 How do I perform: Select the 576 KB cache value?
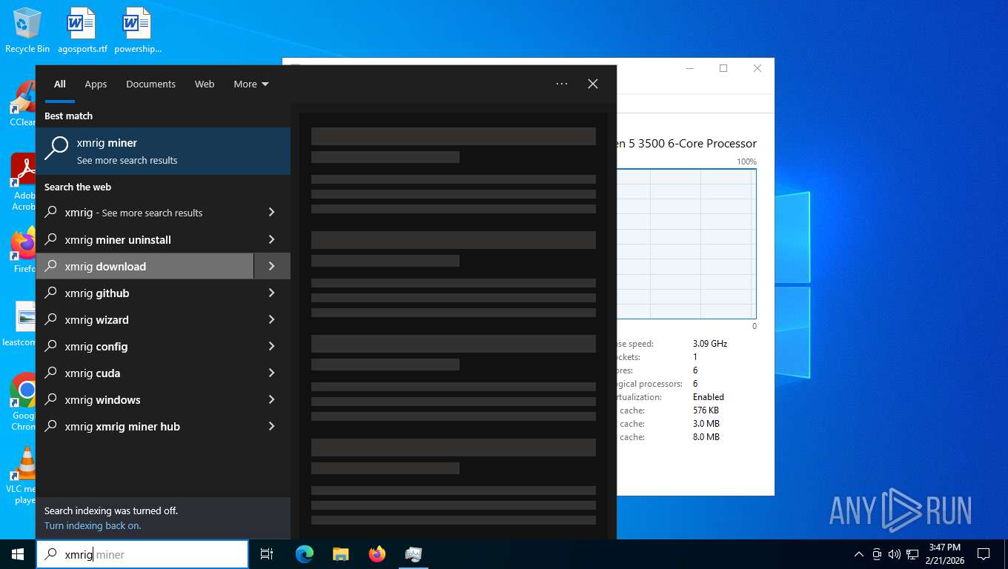point(706,410)
